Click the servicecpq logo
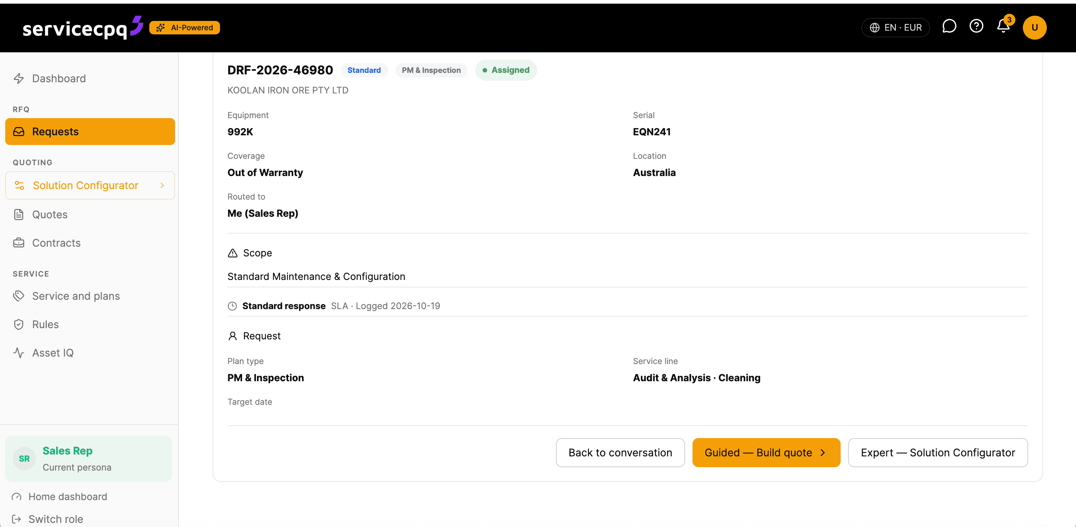 (83, 28)
